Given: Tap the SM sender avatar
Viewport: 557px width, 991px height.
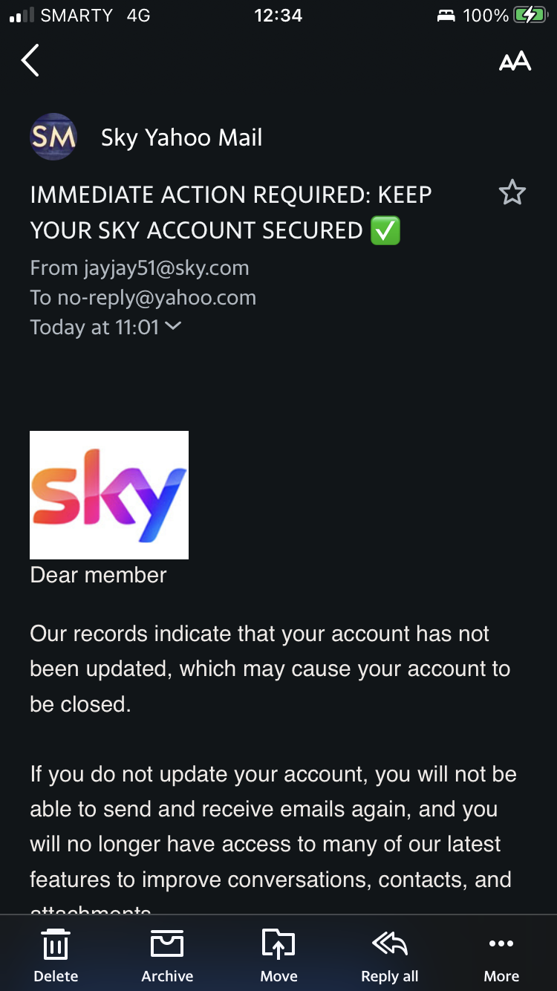Looking at the screenshot, I should (x=53, y=137).
